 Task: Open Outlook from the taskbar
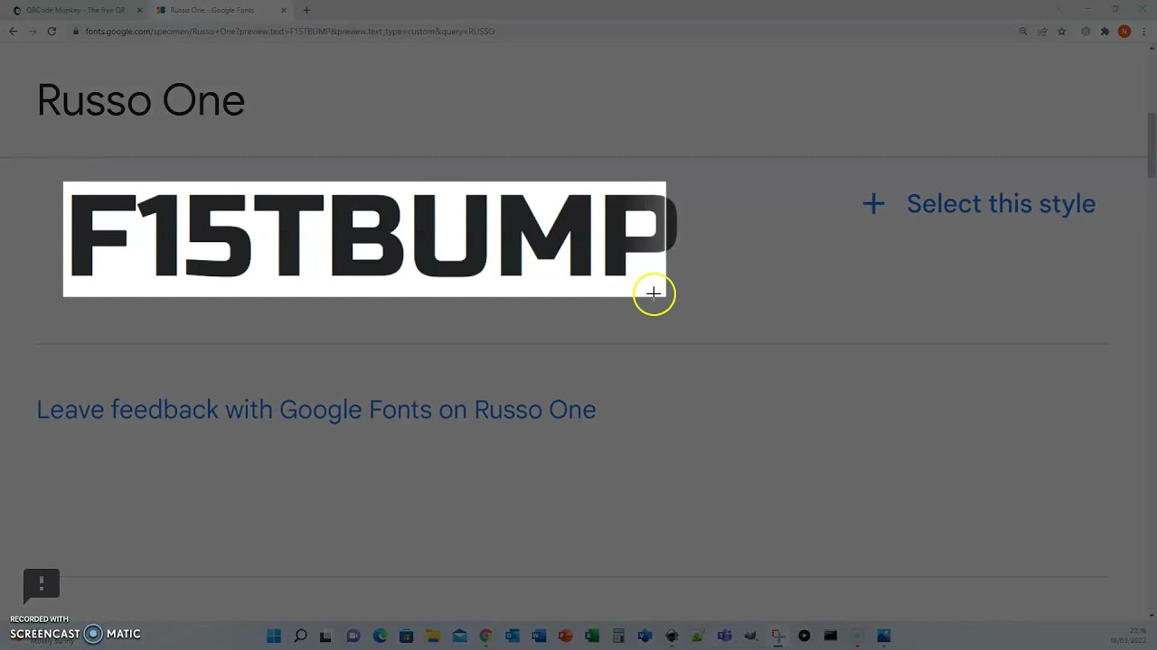pyautogui.click(x=513, y=636)
